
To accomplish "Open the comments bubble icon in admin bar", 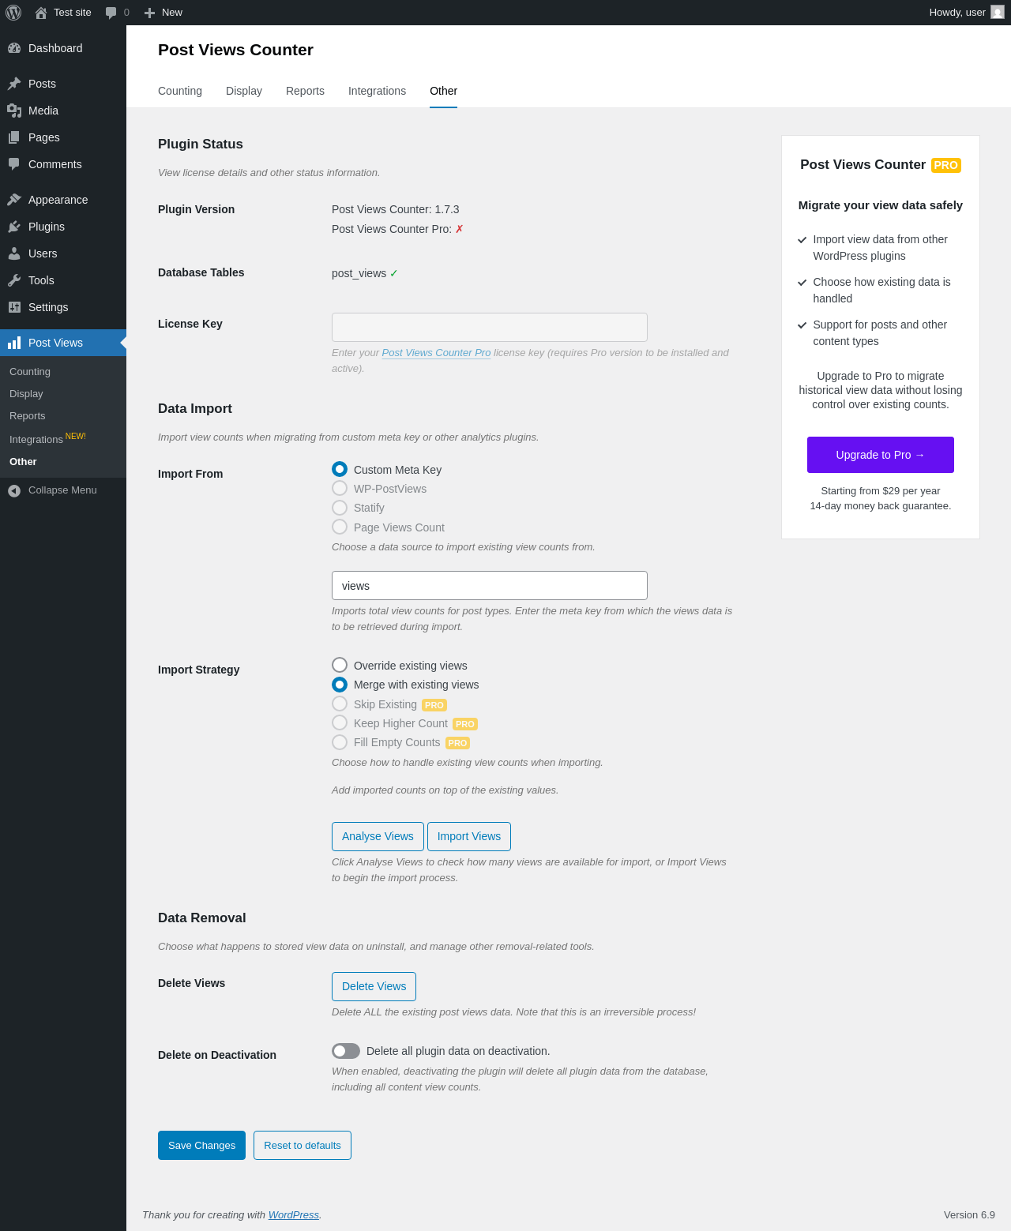I will (111, 13).
